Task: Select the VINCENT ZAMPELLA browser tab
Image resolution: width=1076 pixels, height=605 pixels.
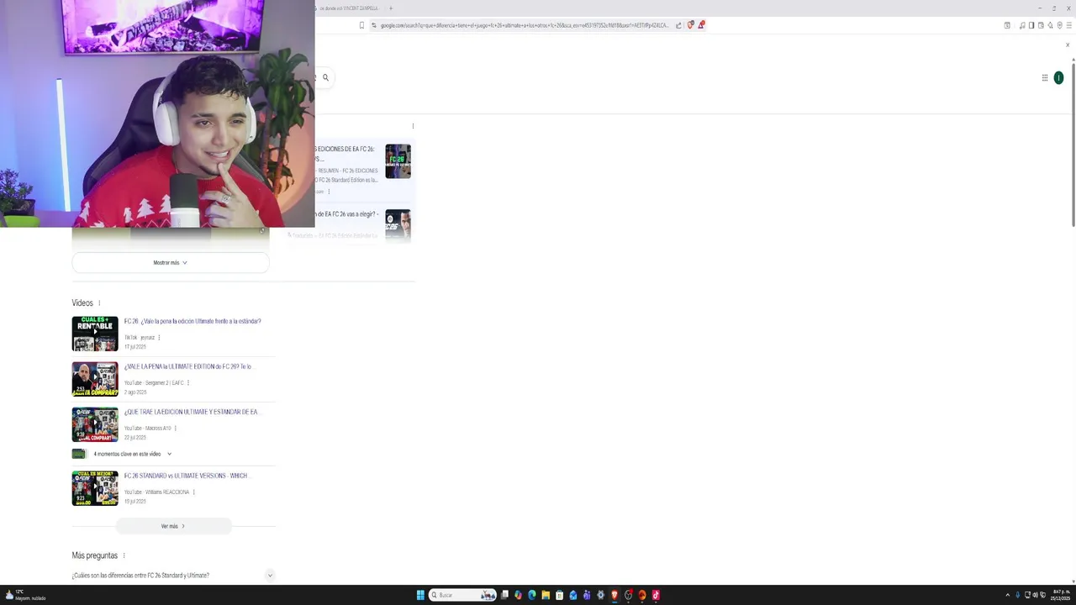Action: 349,8
